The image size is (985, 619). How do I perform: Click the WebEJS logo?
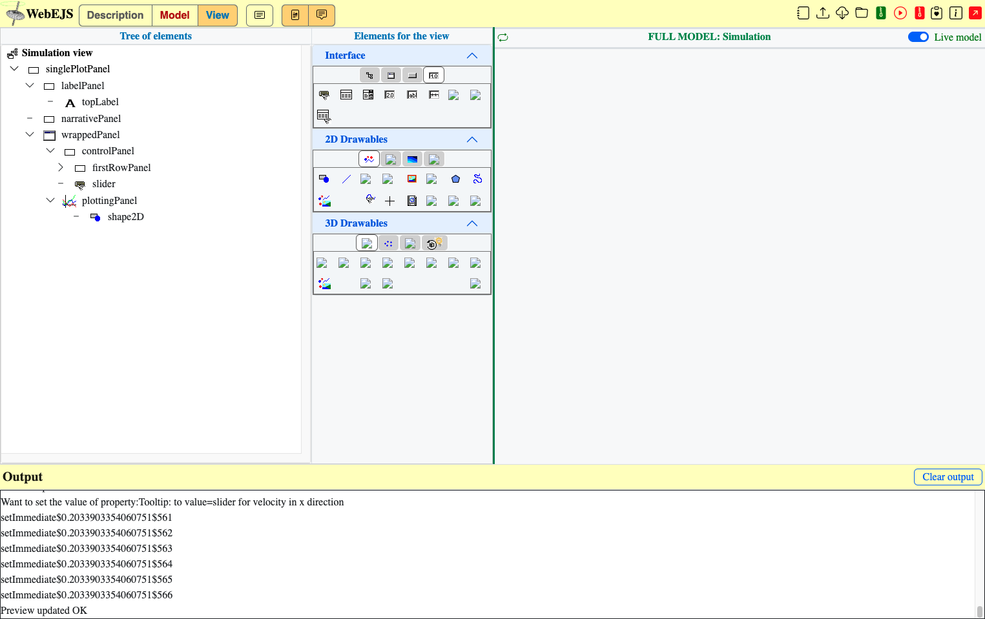[40, 14]
